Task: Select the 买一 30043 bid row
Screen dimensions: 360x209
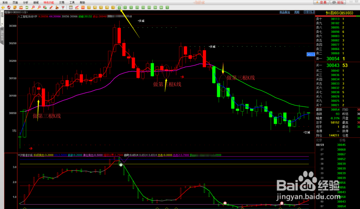Action: click(338, 65)
